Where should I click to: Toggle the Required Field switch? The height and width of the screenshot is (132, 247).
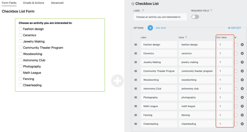195,17
